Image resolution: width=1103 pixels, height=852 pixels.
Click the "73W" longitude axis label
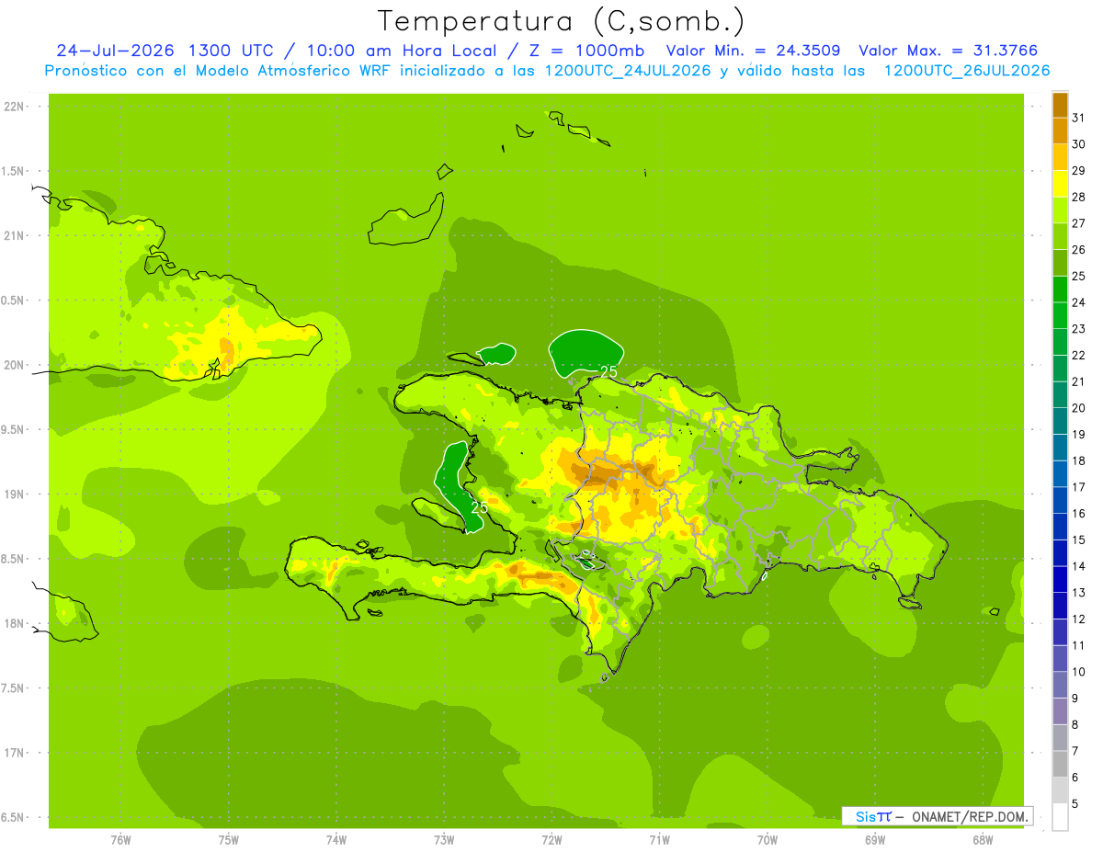coord(444,840)
